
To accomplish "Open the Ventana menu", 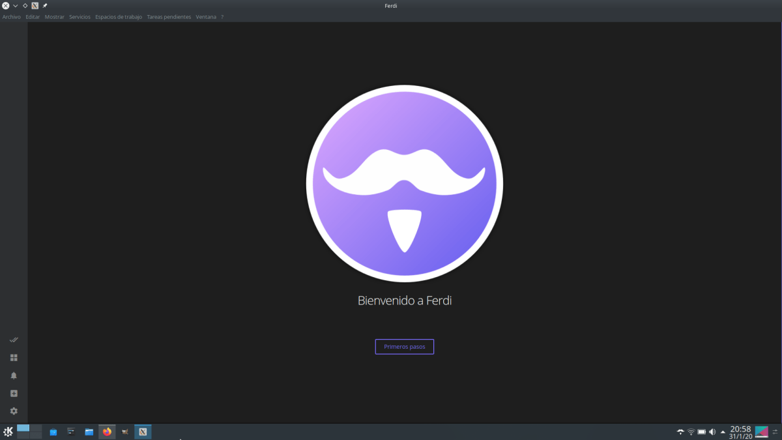I will [x=206, y=17].
